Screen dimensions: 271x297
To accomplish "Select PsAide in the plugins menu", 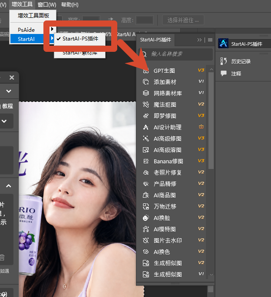I will coord(26,30).
